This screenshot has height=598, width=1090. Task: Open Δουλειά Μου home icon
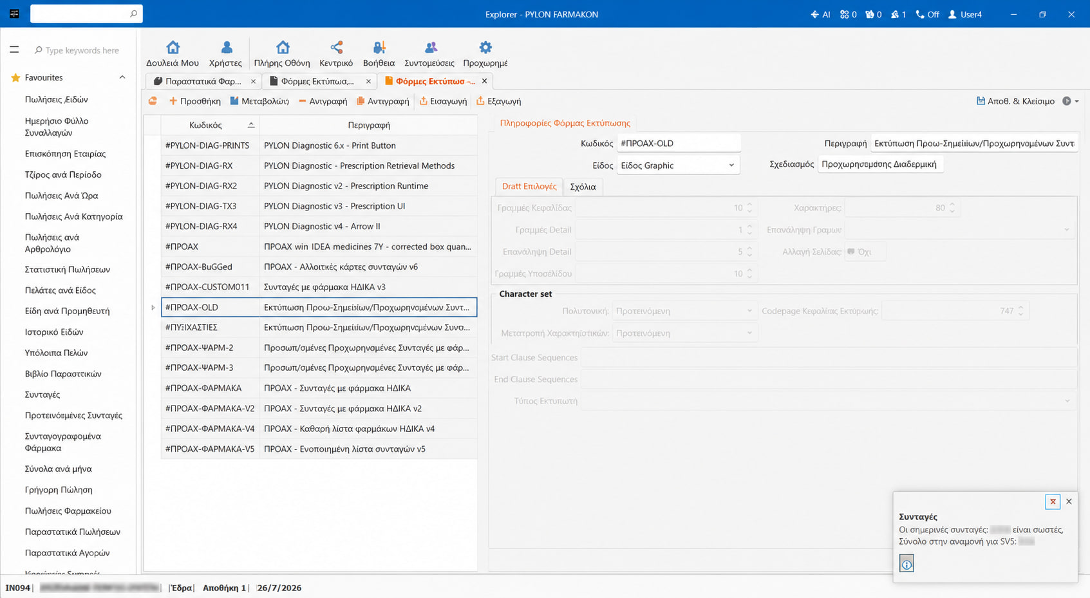pos(172,54)
